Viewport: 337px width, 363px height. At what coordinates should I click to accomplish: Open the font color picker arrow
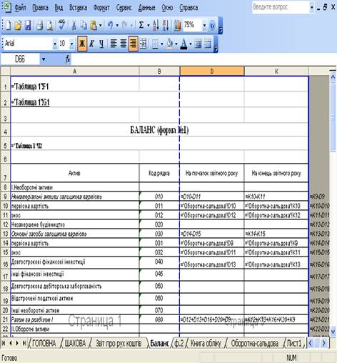click(x=191, y=44)
